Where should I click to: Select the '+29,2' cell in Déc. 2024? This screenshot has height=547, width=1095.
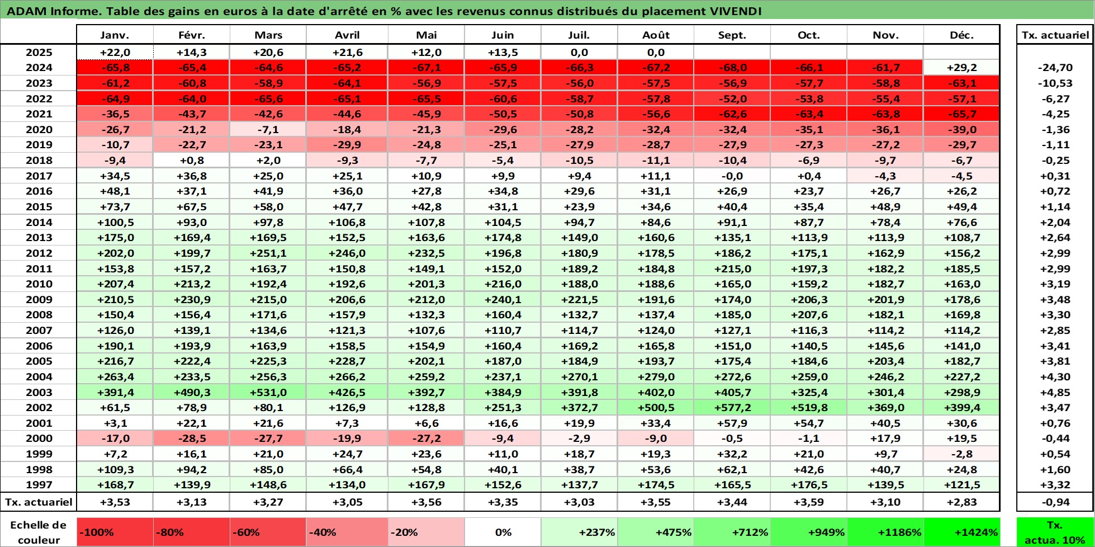click(961, 68)
